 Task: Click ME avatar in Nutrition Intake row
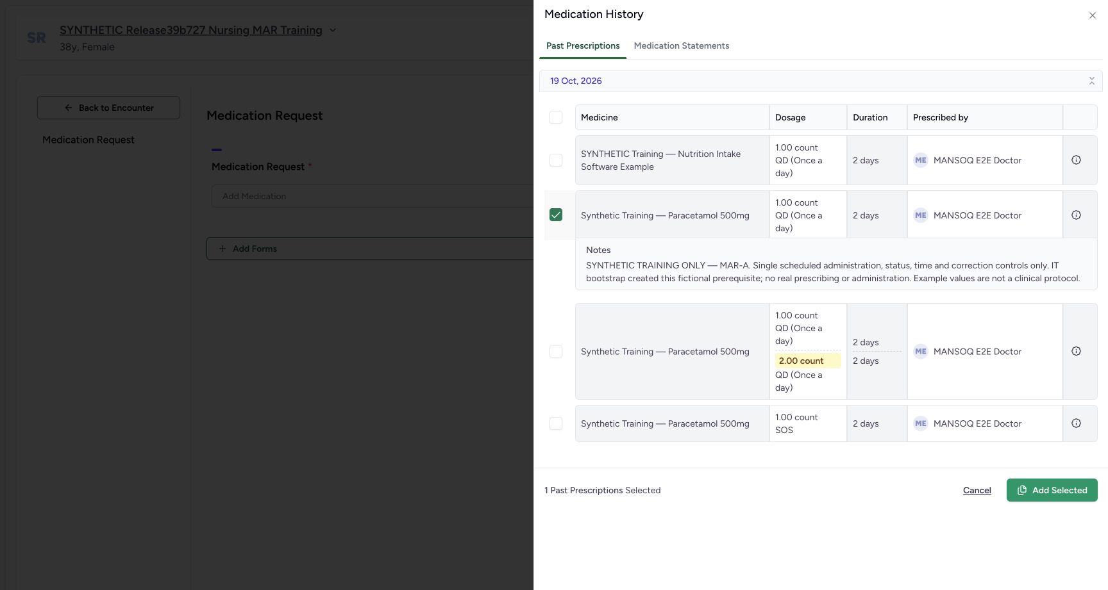921,160
